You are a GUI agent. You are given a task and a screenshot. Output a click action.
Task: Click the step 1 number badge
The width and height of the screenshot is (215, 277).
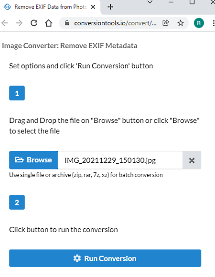[17, 93]
